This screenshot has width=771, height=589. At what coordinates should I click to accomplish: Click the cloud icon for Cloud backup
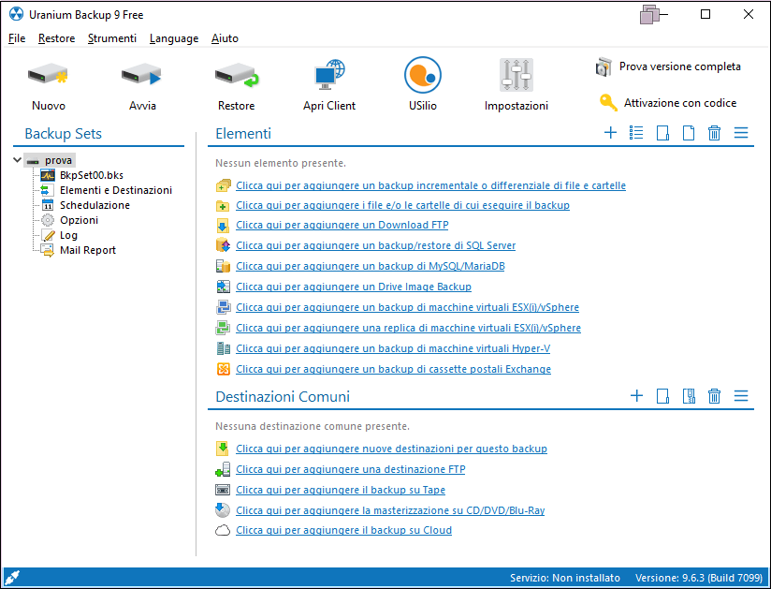tap(223, 530)
